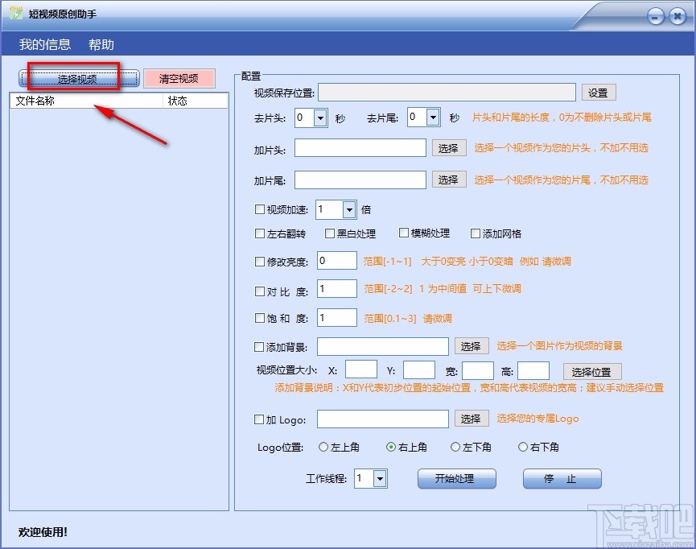
Task: Enable the 饱和度 checkbox
Action: click(260, 318)
